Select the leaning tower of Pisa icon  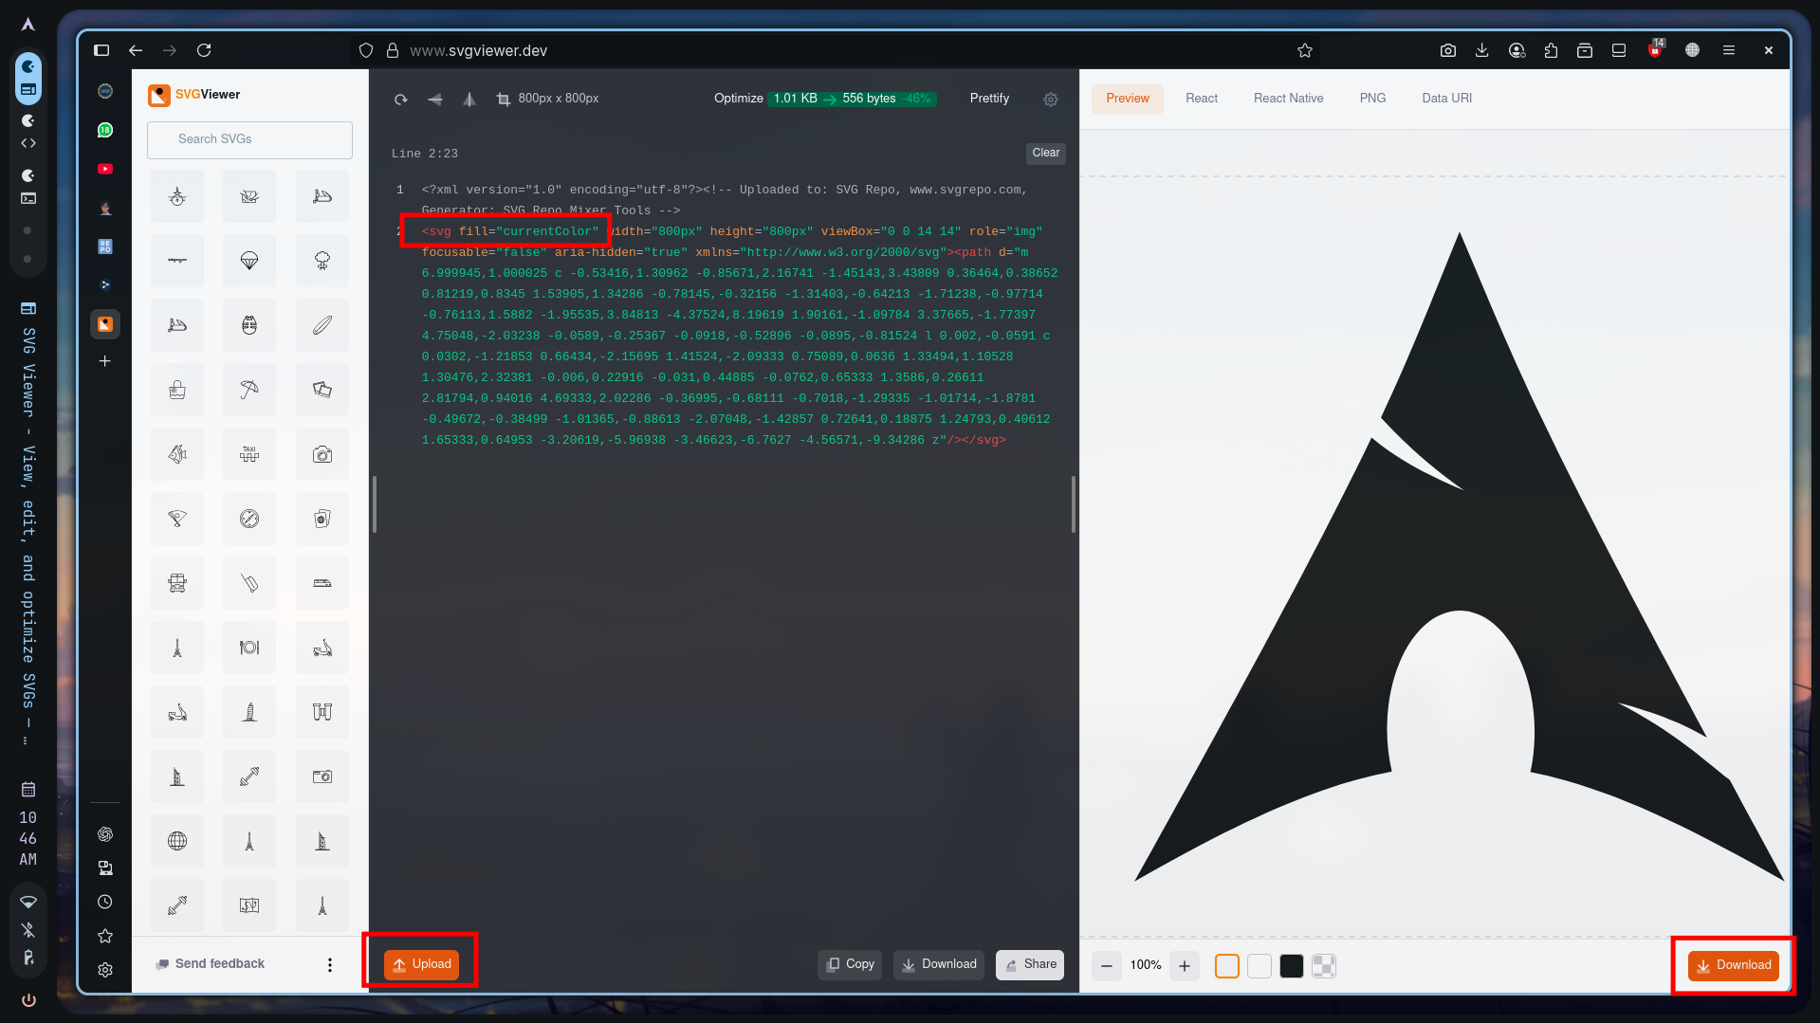(249, 712)
